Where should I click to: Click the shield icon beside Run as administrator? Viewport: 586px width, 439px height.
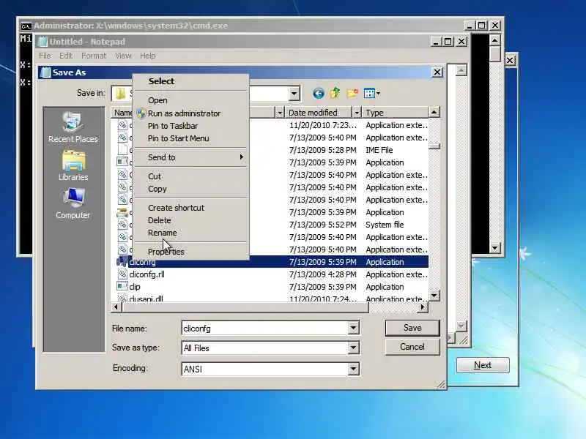point(141,113)
